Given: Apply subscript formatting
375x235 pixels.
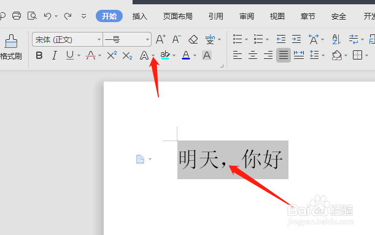Looking at the screenshot, I should coord(127,56).
